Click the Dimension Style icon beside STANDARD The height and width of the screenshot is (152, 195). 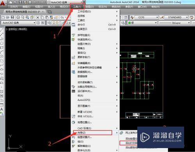pos(162,17)
